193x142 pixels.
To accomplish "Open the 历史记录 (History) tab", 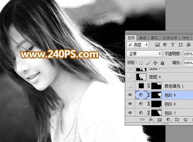I will coord(170,38).
